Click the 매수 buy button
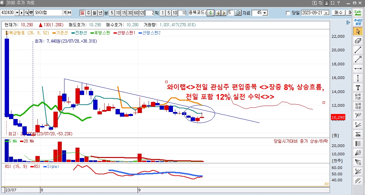This screenshot has height=195, width=365. [x=338, y=13]
